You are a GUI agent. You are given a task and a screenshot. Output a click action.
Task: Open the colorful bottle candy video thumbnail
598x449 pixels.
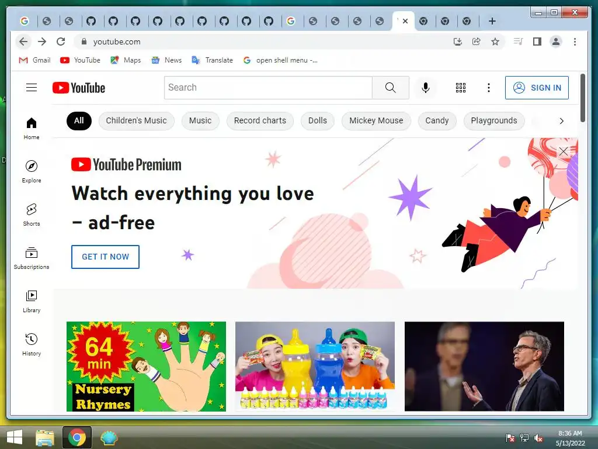tap(315, 367)
